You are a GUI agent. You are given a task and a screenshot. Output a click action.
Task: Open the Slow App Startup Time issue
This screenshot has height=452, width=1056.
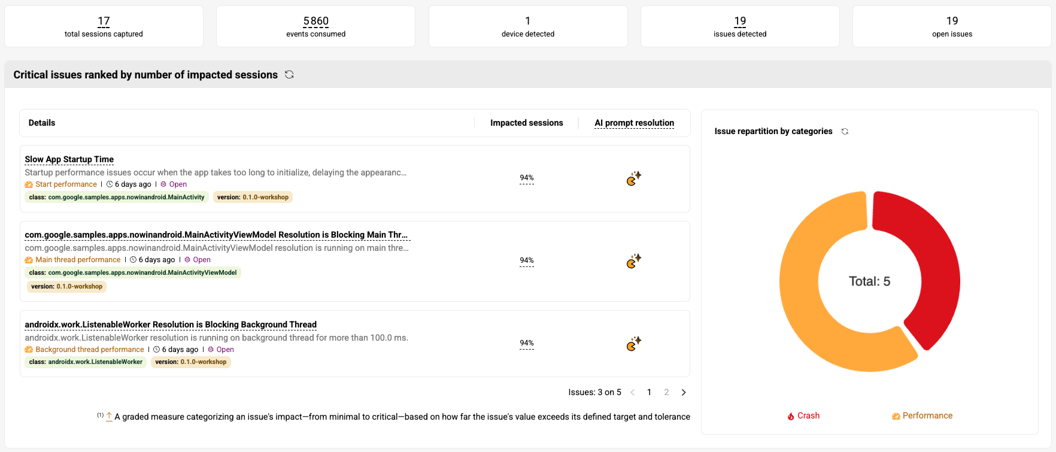coord(69,159)
